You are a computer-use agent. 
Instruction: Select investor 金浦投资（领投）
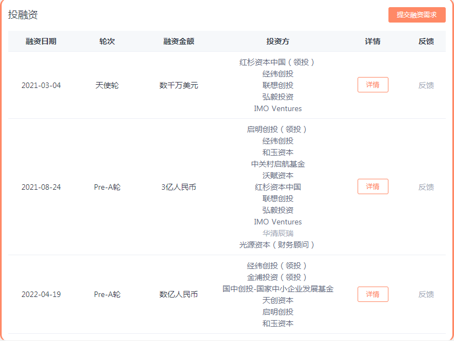278,277
